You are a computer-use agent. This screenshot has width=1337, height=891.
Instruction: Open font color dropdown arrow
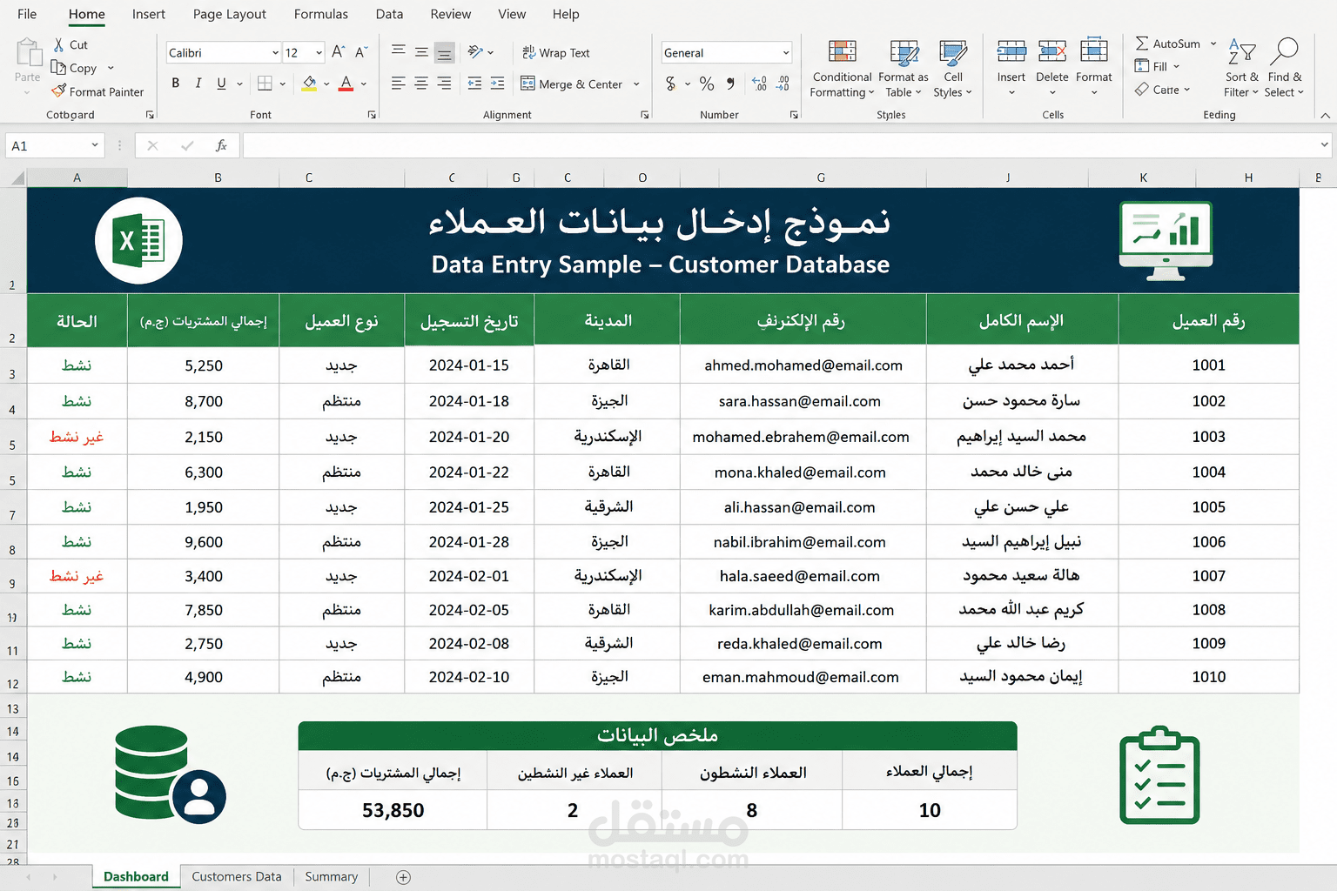point(364,84)
